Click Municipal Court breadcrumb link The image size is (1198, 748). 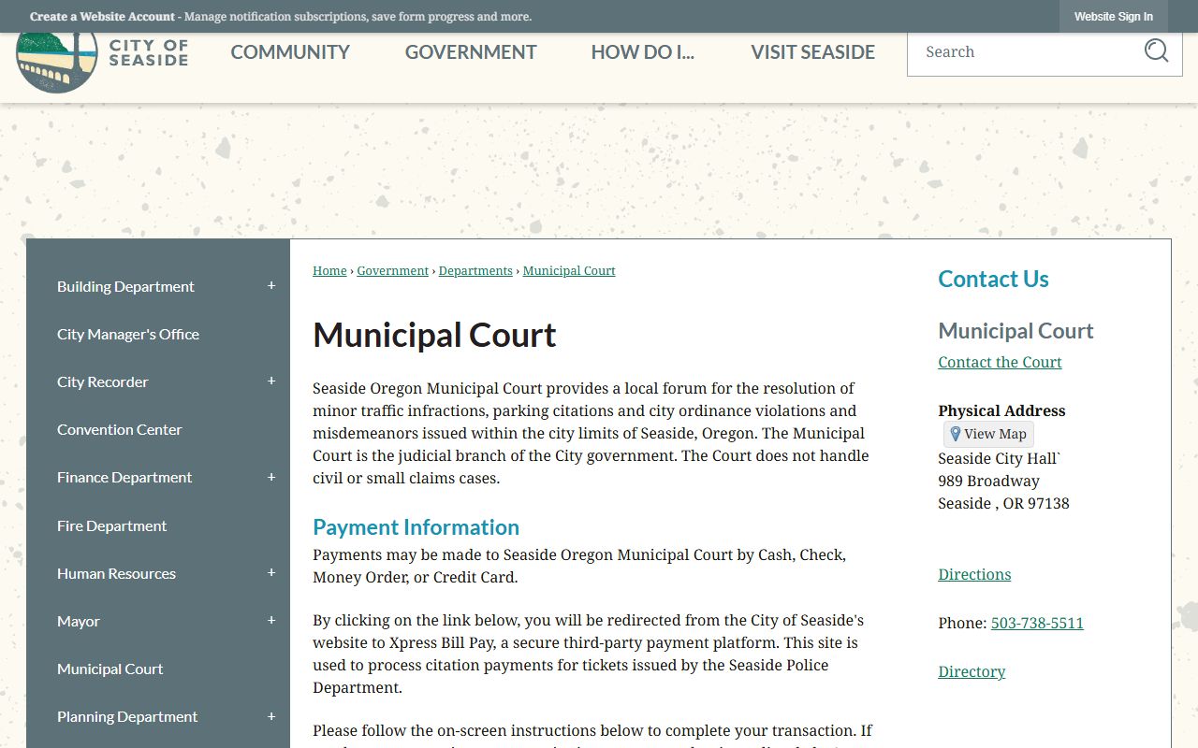(x=569, y=270)
